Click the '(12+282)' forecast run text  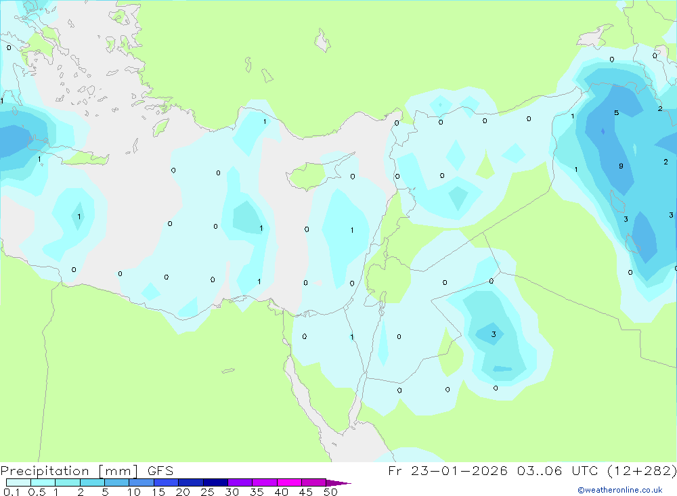pyautogui.click(x=642, y=470)
